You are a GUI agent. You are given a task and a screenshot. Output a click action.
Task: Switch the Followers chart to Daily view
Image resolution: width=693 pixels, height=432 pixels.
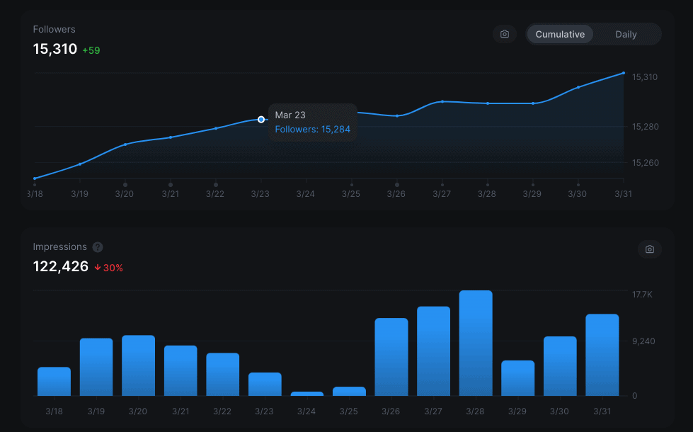click(626, 34)
